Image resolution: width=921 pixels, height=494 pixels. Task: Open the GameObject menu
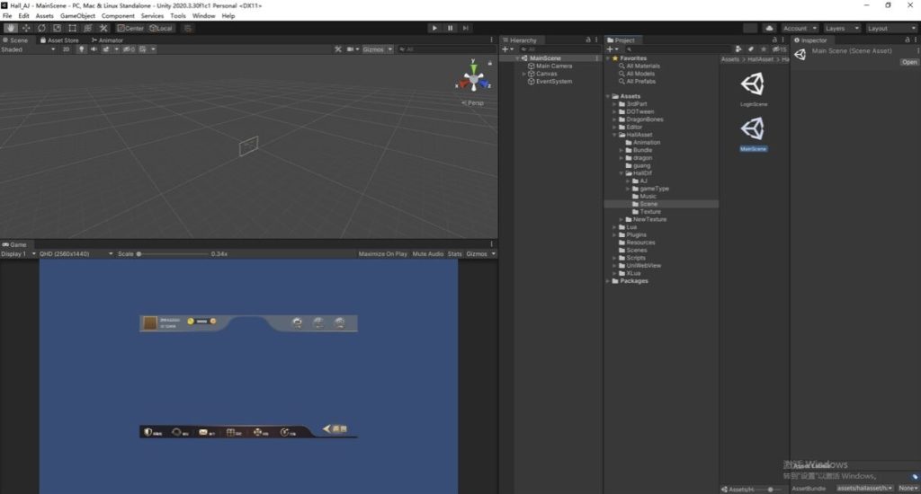tap(77, 16)
